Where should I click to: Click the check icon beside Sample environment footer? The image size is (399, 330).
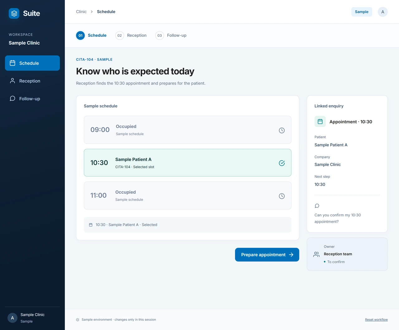pyautogui.click(x=78, y=320)
